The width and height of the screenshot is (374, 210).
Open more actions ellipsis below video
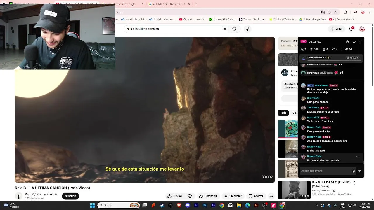coord(271,196)
